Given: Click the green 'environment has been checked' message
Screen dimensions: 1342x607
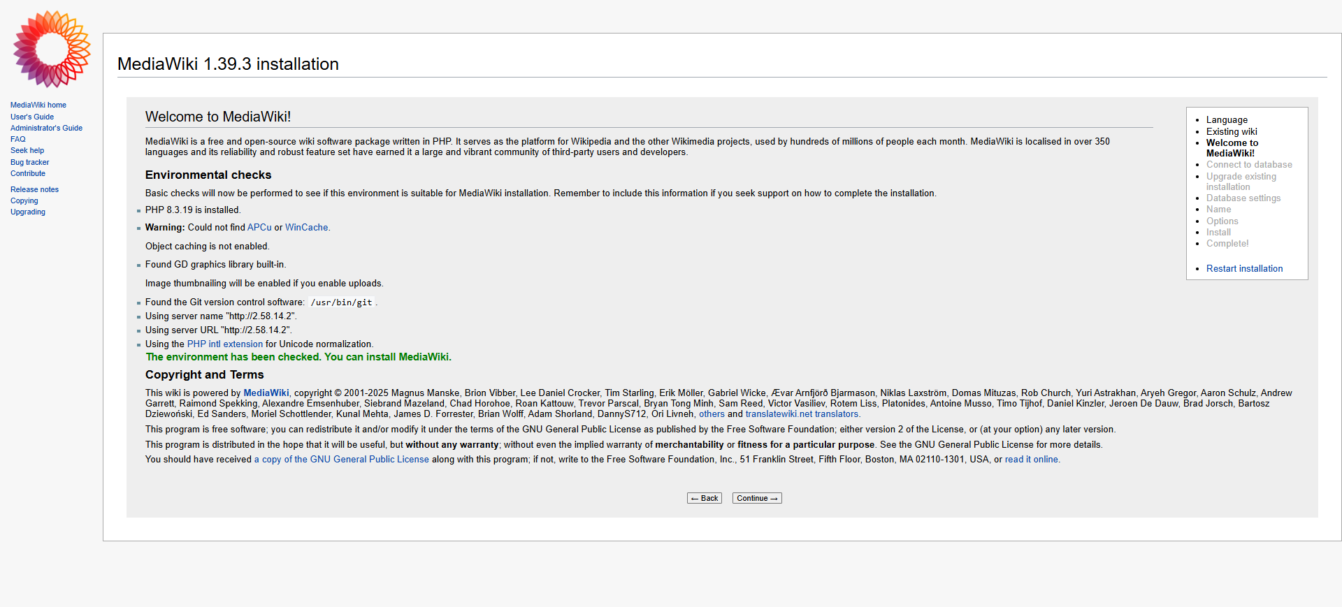Looking at the screenshot, I should [298, 357].
